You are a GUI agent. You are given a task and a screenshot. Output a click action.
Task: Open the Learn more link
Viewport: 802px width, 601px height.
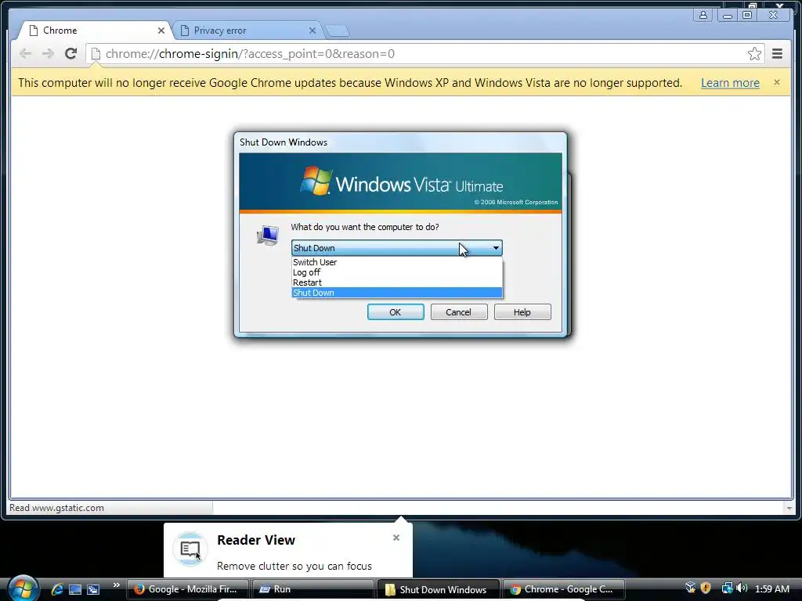point(730,83)
